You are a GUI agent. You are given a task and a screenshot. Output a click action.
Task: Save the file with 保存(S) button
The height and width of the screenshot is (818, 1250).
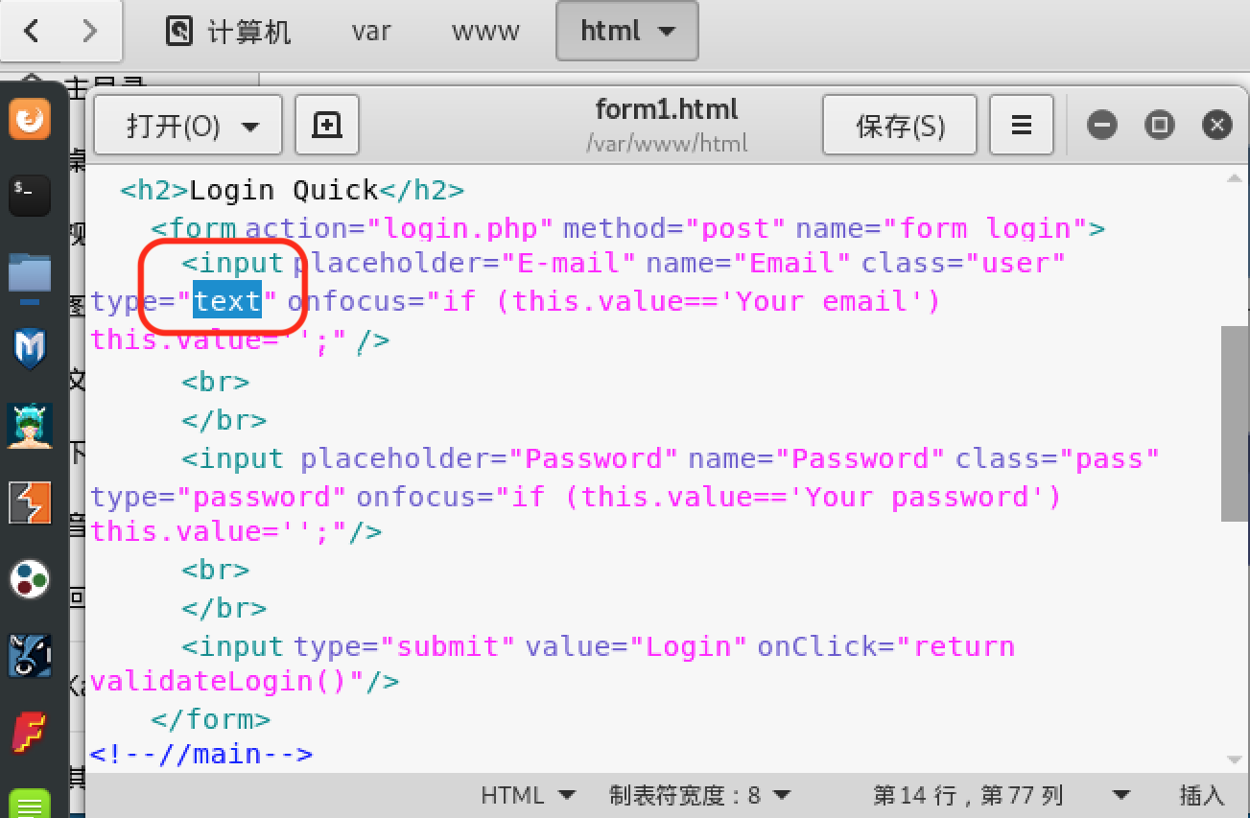click(x=900, y=125)
